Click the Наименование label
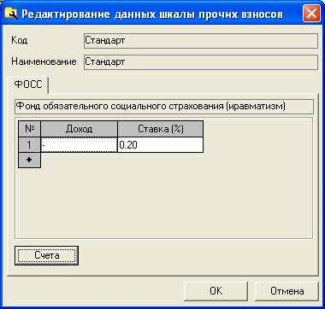The width and height of the screenshot is (325, 309). click(44, 61)
